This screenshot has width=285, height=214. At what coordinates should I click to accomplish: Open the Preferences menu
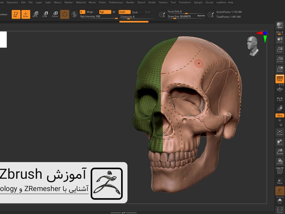[116, 2]
